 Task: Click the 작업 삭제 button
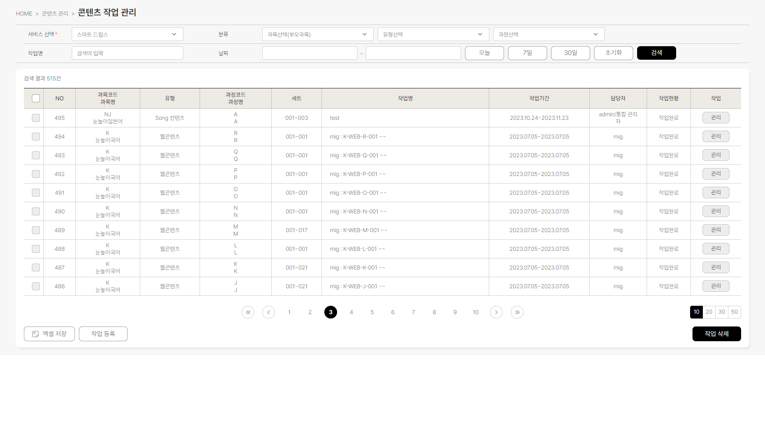coord(717,334)
